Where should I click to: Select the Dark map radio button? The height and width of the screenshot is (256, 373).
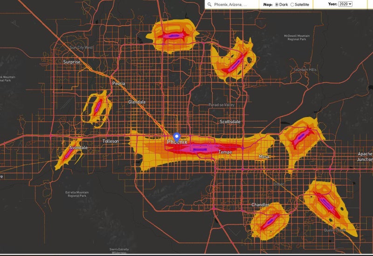(x=277, y=4)
